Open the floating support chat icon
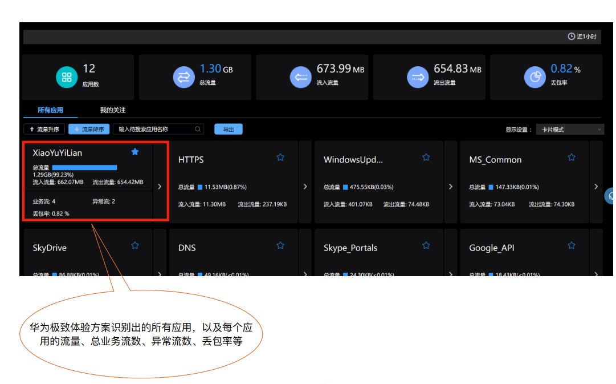Screen dimensions: 616x384 (x=610, y=196)
